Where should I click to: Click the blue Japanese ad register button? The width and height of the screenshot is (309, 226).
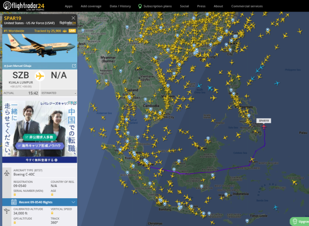[39, 160]
